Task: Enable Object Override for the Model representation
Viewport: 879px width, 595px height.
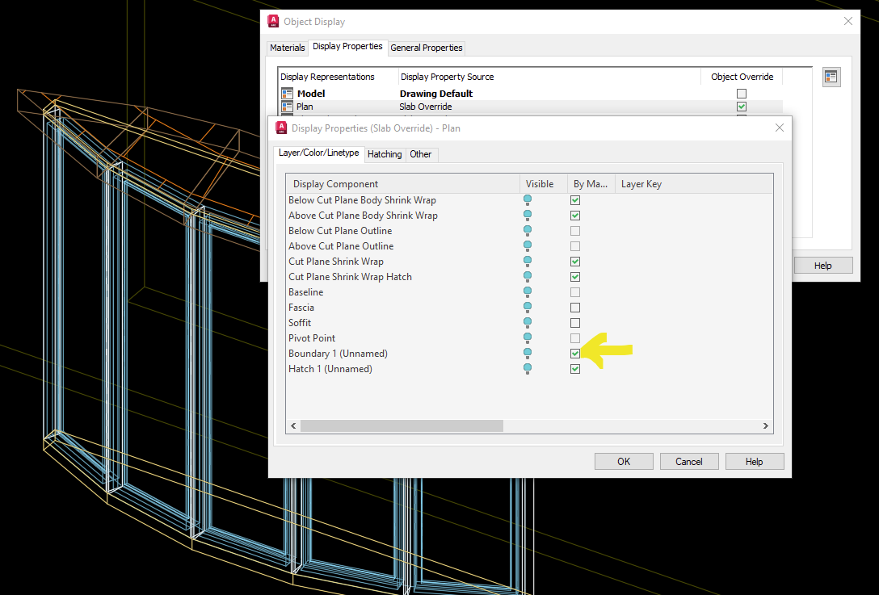Action: [741, 93]
